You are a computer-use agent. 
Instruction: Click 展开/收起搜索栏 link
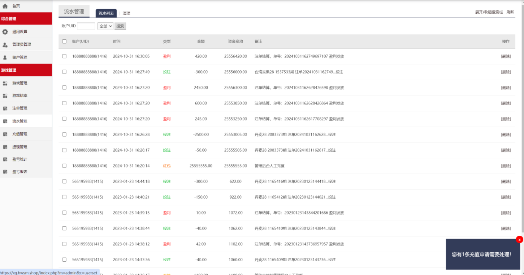pos(489,12)
